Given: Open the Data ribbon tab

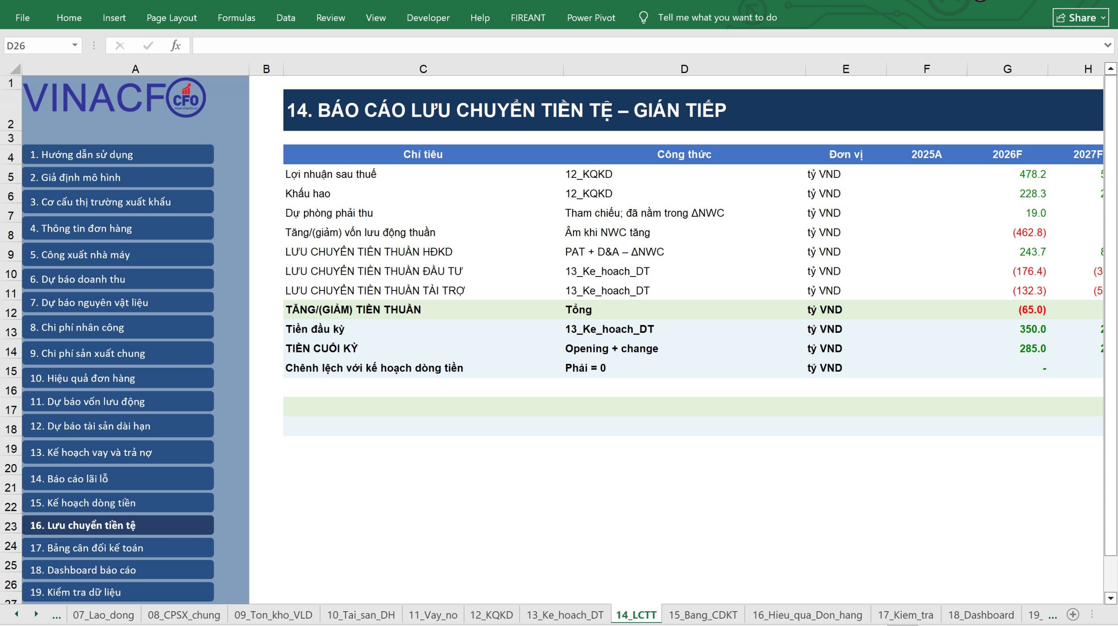Looking at the screenshot, I should pos(286,17).
